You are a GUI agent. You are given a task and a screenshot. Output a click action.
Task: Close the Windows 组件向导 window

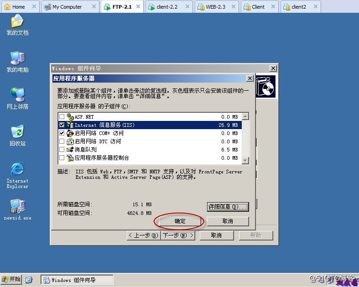(273, 68)
